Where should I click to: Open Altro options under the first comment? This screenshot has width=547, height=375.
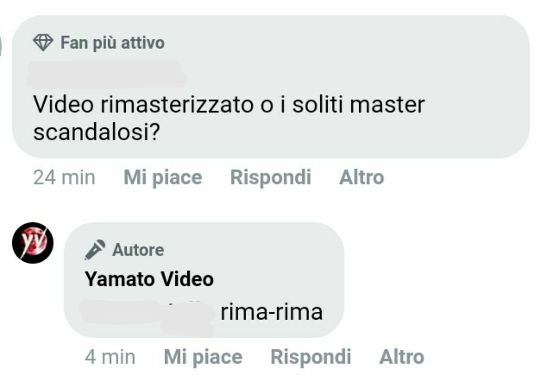pos(362,177)
